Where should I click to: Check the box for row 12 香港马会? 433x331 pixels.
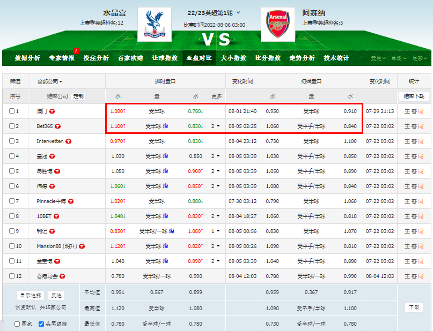12,276
